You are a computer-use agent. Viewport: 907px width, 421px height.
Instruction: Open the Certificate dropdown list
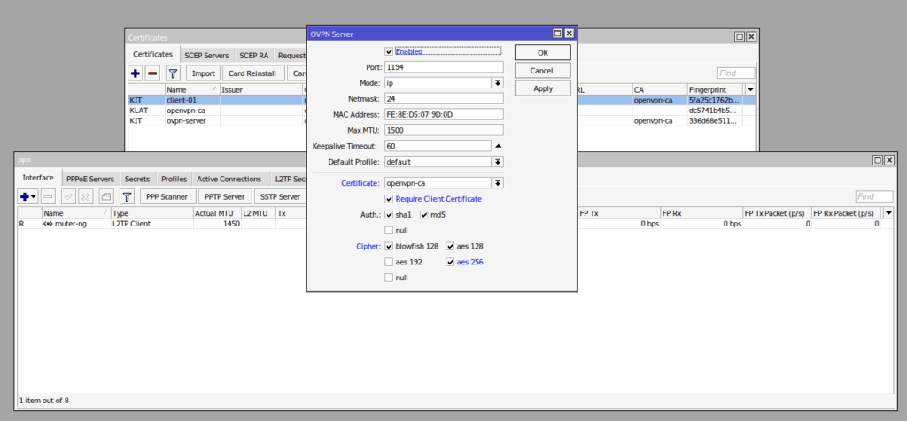click(x=498, y=183)
